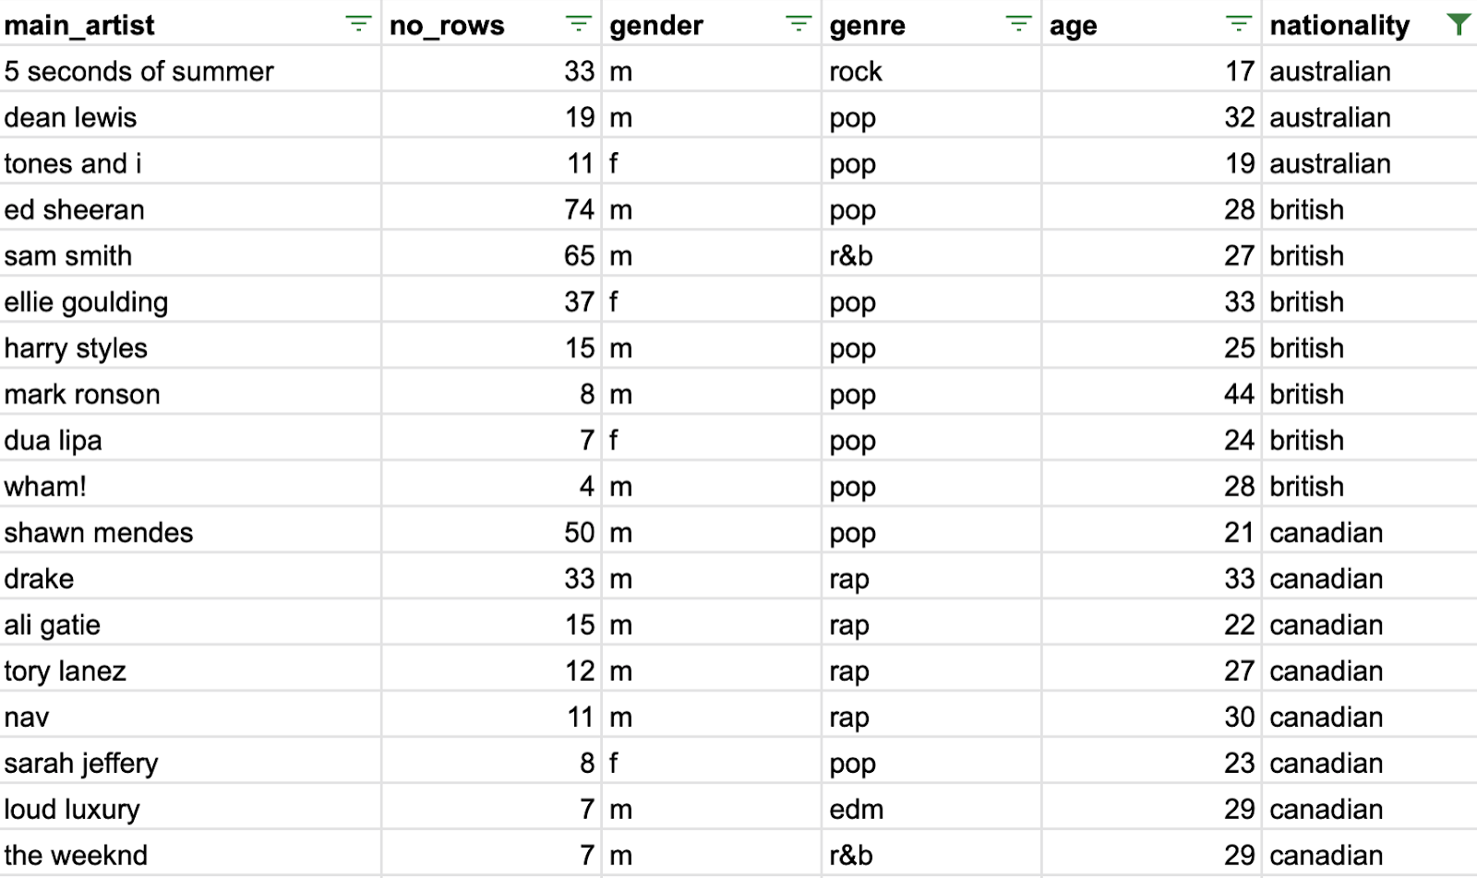Open the genre column filter icon
The width and height of the screenshot is (1477, 878).
pyautogui.click(x=1018, y=24)
